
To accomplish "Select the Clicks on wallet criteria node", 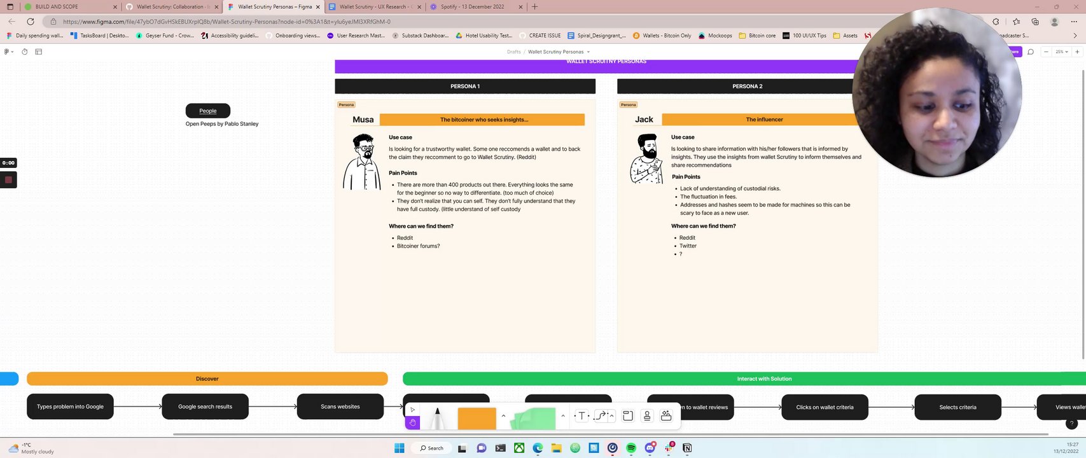I will (825, 407).
